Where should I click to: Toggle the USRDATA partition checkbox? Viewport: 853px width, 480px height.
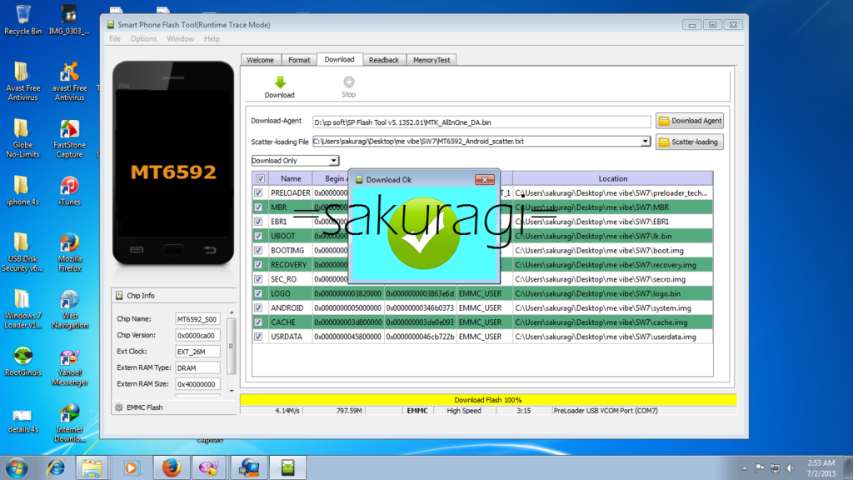(258, 337)
